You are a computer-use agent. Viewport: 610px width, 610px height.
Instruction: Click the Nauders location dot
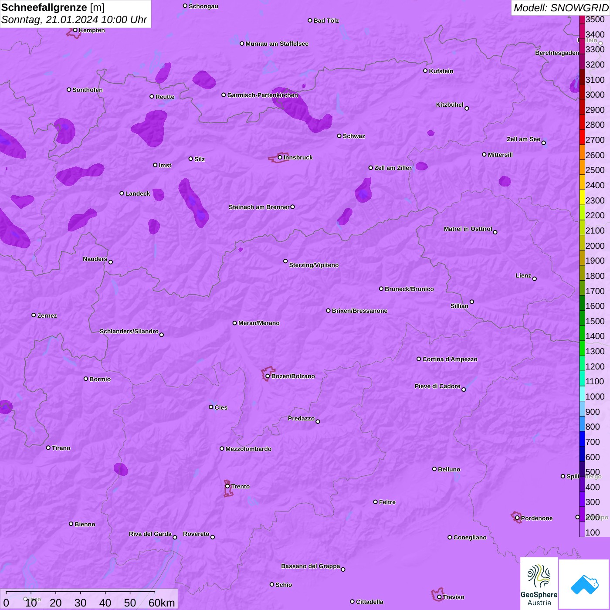[111, 262]
